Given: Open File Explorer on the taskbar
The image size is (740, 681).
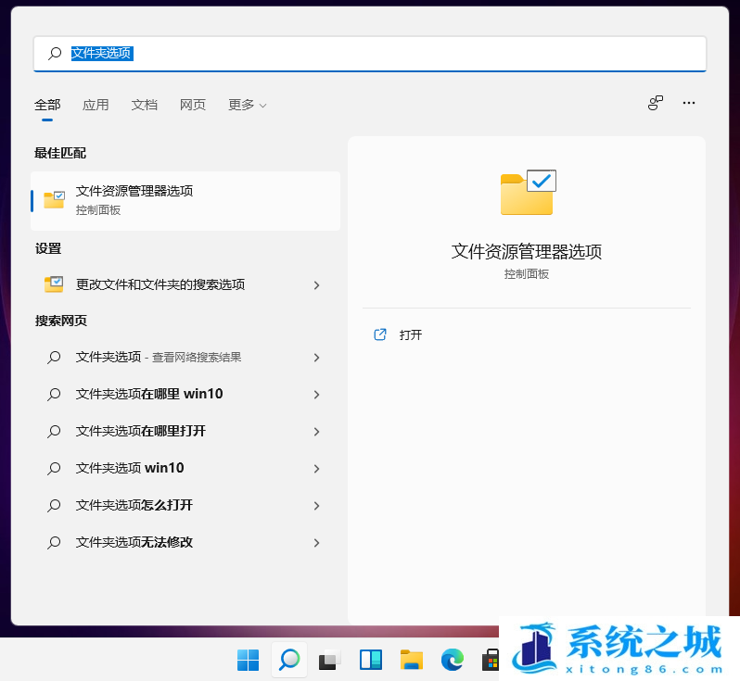Looking at the screenshot, I should click(412, 660).
